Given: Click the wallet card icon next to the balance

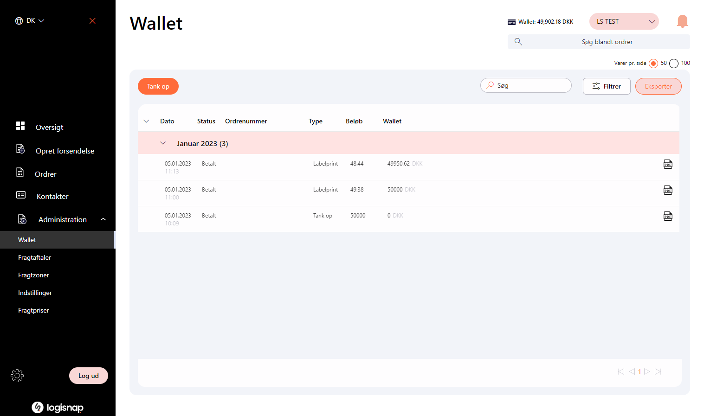Looking at the screenshot, I should tap(512, 21).
